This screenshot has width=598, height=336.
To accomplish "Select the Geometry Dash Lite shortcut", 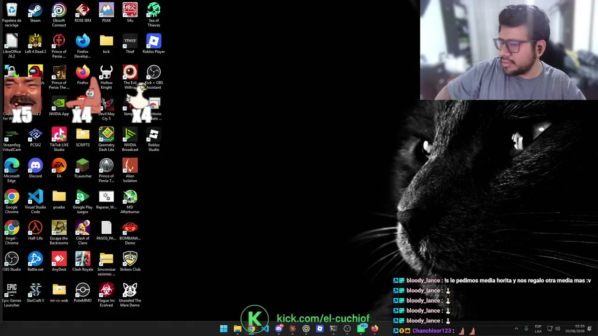I will 107,140.
